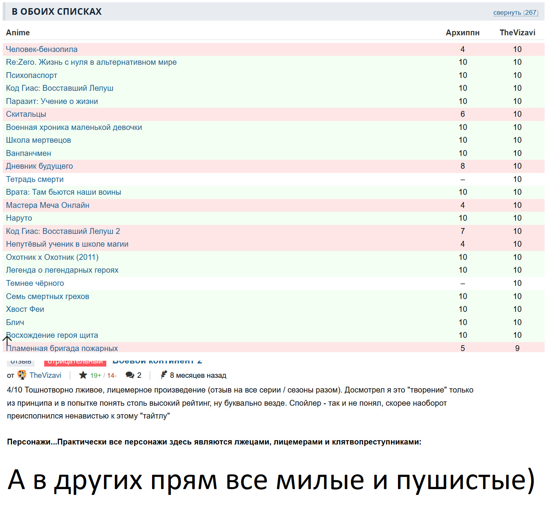The height and width of the screenshot is (505, 557).
Task: Collapse the list via the свернуть (267) link
Action: pyautogui.click(x=515, y=12)
